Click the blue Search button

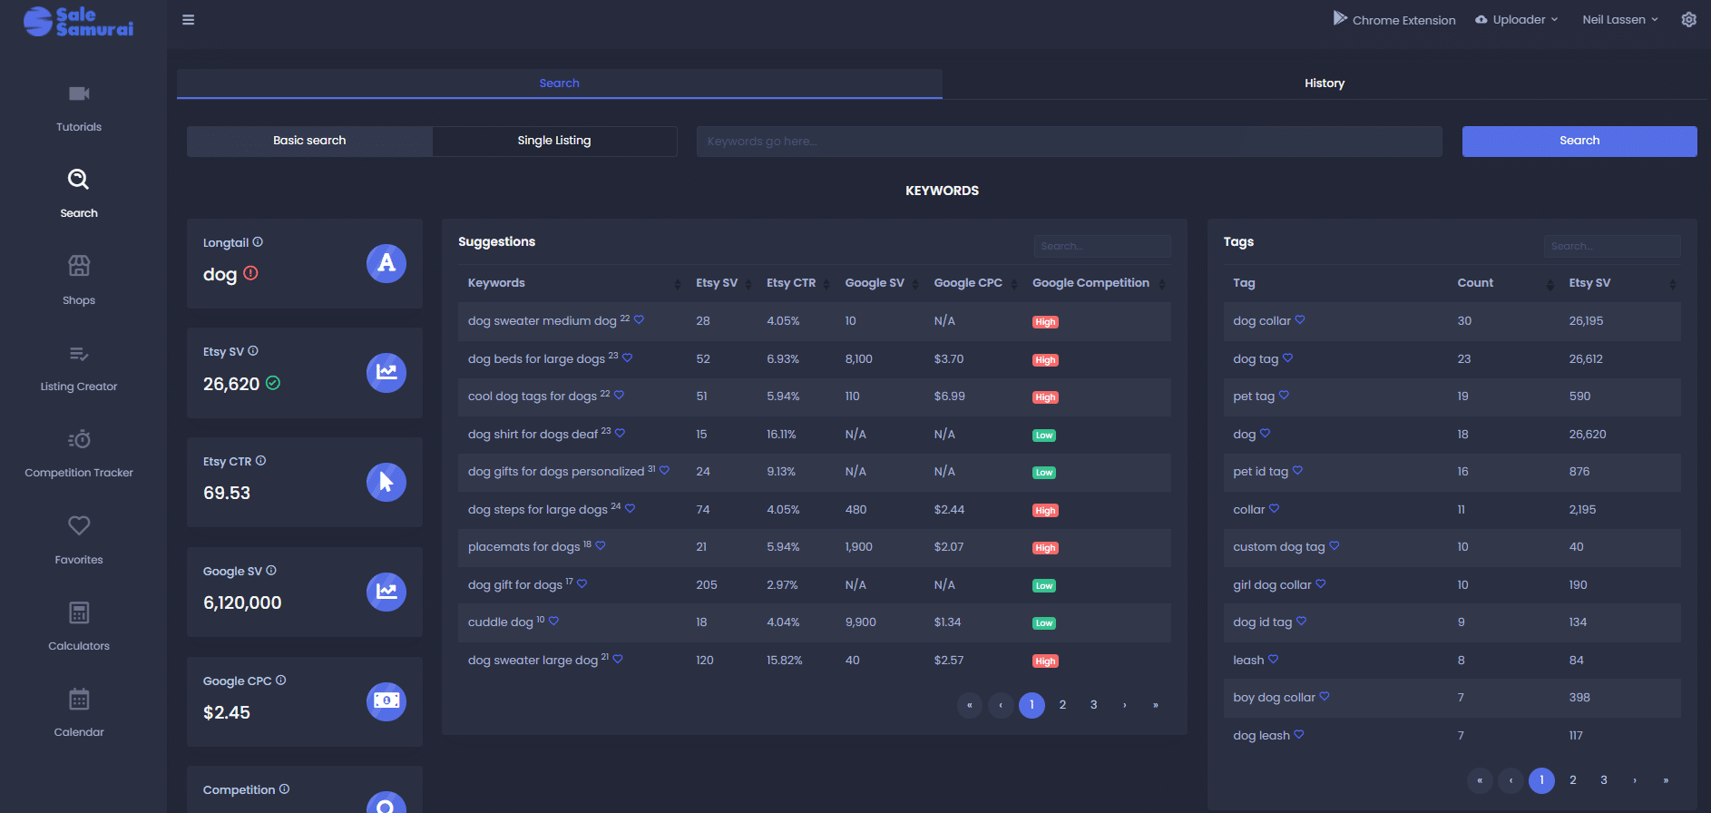pyautogui.click(x=1579, y=141)
